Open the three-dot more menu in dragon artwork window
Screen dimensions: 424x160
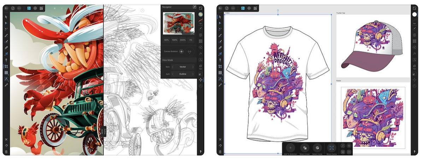(x=19, y=7)
